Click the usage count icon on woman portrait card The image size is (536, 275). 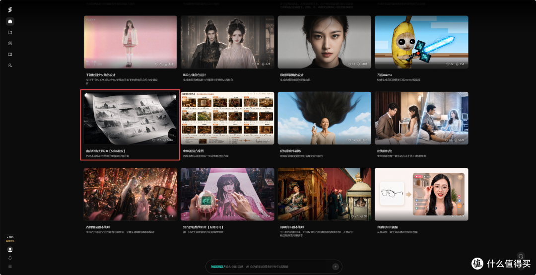coord(359,64)
